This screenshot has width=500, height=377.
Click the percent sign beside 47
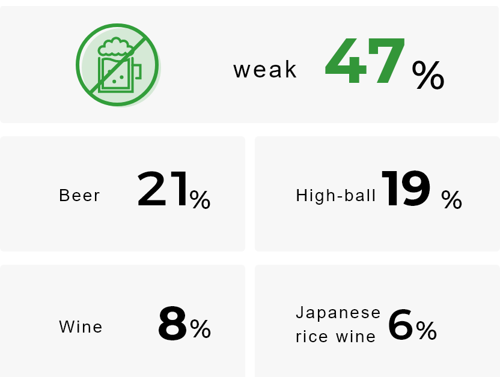point(428,75)
